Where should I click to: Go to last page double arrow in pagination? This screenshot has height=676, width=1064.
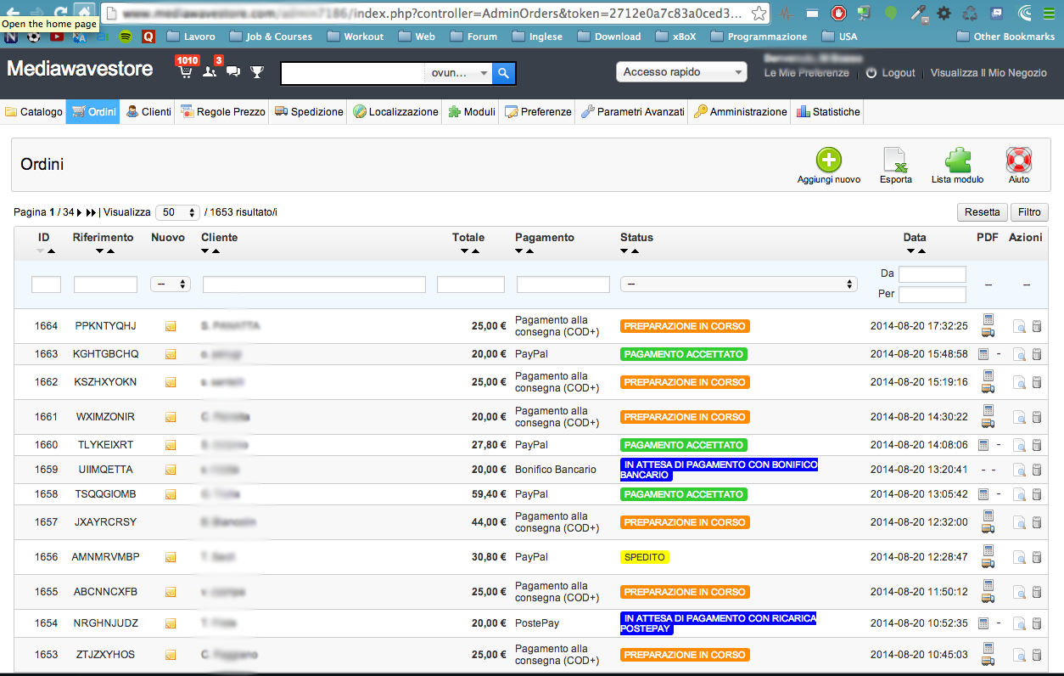pos(91,212)
